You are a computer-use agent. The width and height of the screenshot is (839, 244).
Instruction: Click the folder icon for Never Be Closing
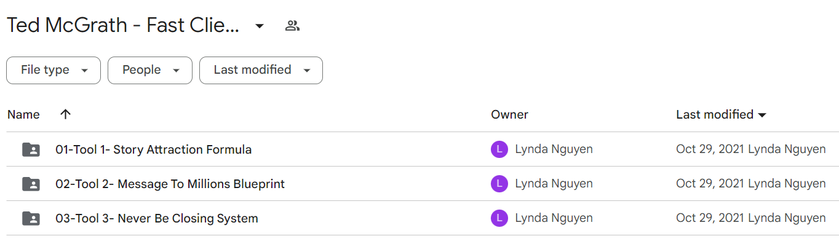30,218
